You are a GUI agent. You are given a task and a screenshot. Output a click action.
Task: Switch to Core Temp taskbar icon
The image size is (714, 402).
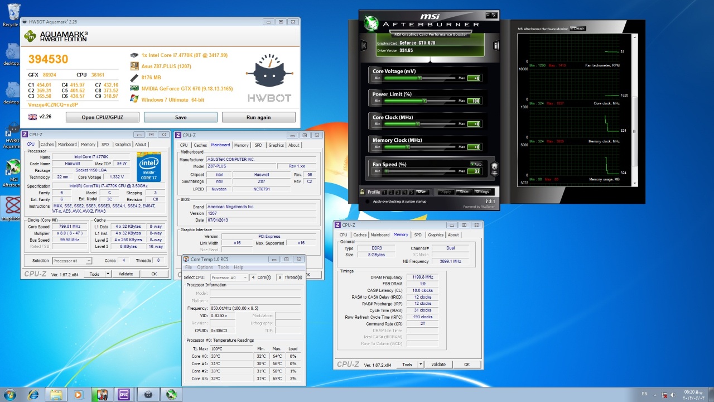point(102,395)
